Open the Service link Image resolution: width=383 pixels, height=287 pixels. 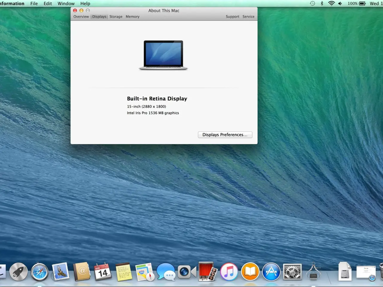248,17
